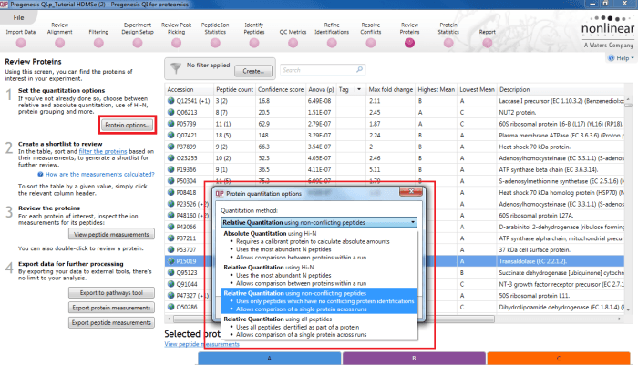
Task: Open the filter the proteins link
Action: (103, 151)
